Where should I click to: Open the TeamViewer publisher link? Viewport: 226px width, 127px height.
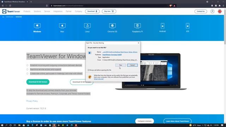tap(112, 55)
